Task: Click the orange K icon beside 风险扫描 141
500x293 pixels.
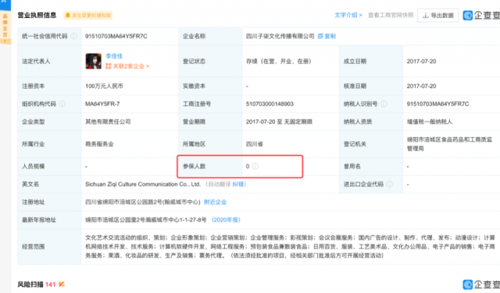Action: point(62,284)
